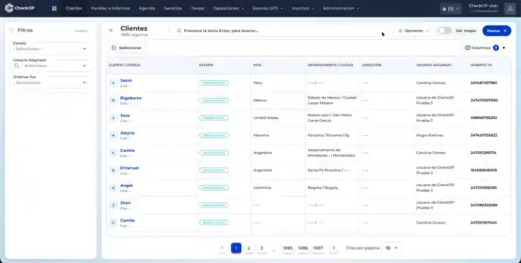Open the dashboard grid icon in navbar
The width and height of the screenshot is (521, 263).
tap(54, 8)
